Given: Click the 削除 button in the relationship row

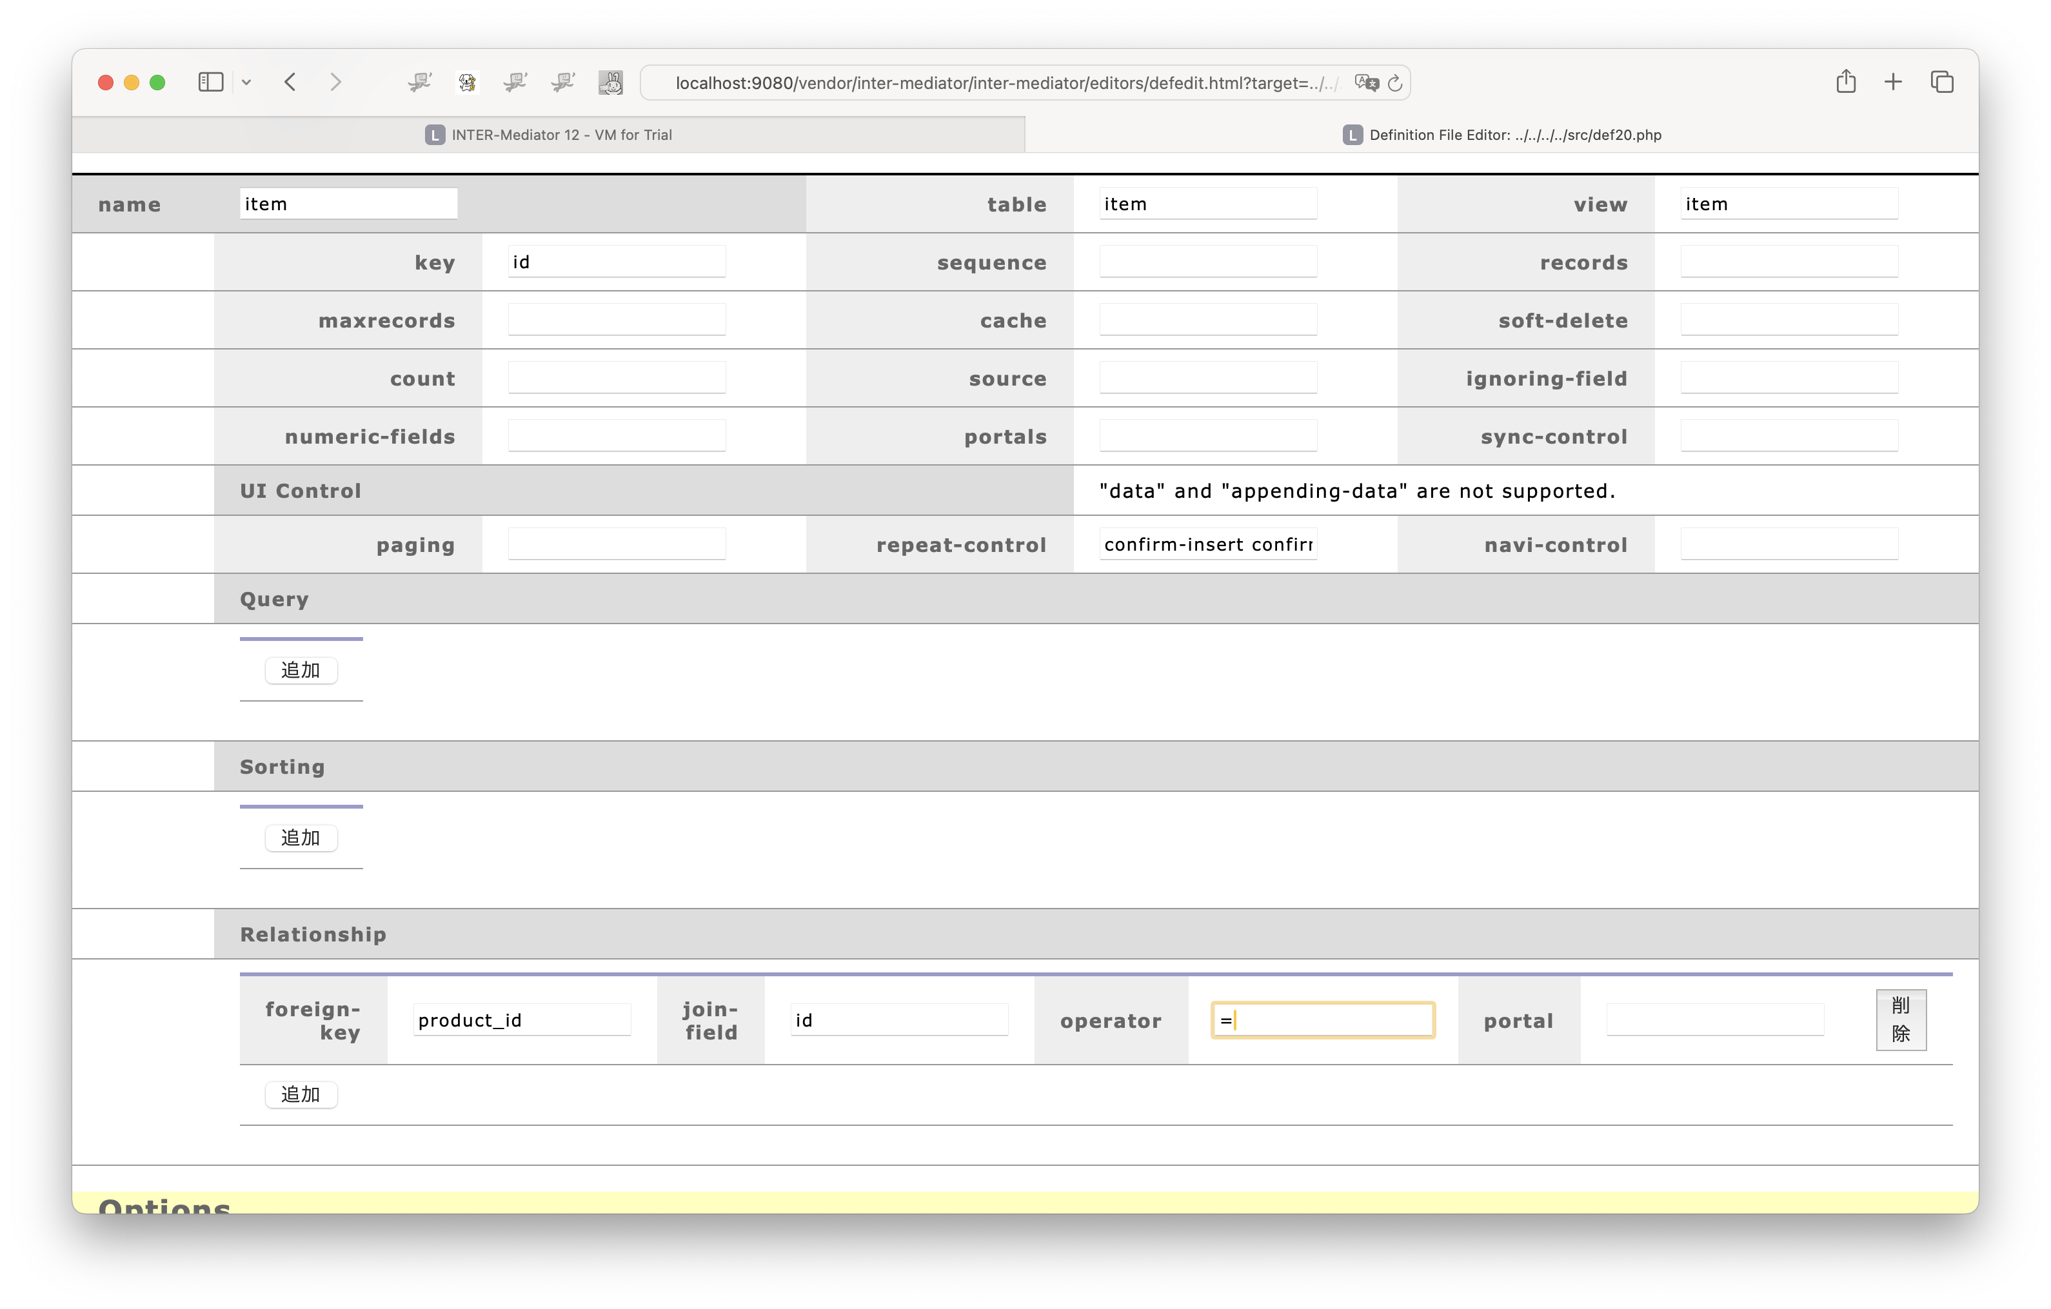Looking at the screenshot, I should (x=1900, y=1020).
